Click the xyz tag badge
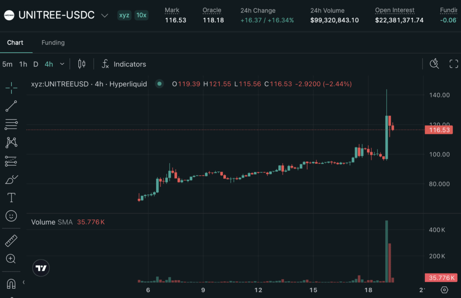 click(x=124, y=15)
